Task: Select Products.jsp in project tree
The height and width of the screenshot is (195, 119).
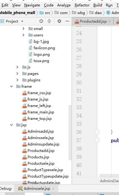Action: click(x=38, y=157)
